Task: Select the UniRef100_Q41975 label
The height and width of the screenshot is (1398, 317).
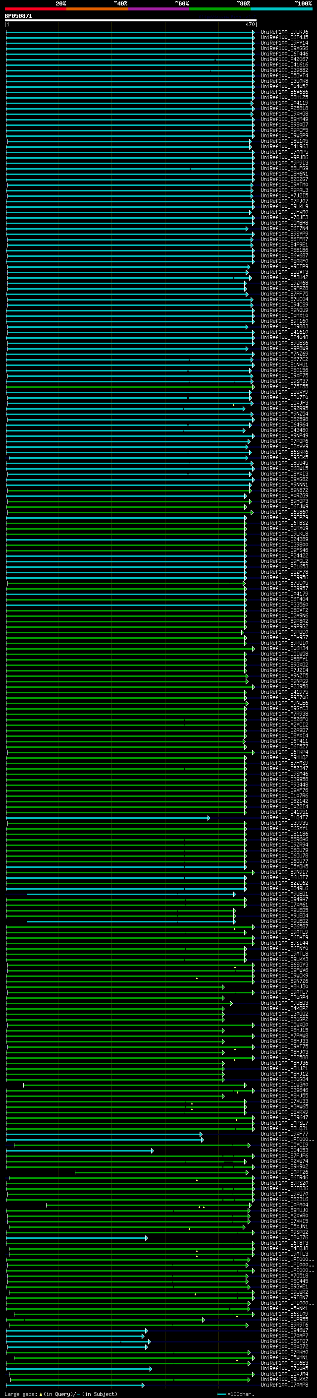Action: pyautogui.click(x=284, y=692)
